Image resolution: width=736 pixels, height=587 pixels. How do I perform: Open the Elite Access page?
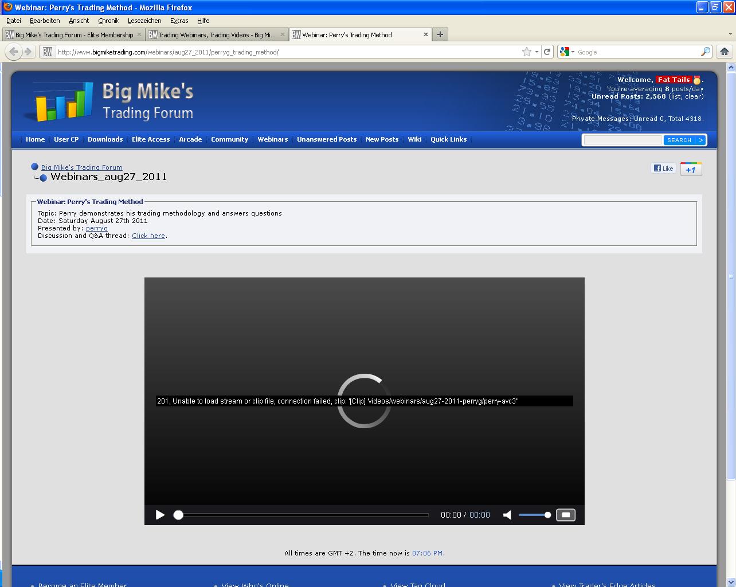(x=151, y=139)
